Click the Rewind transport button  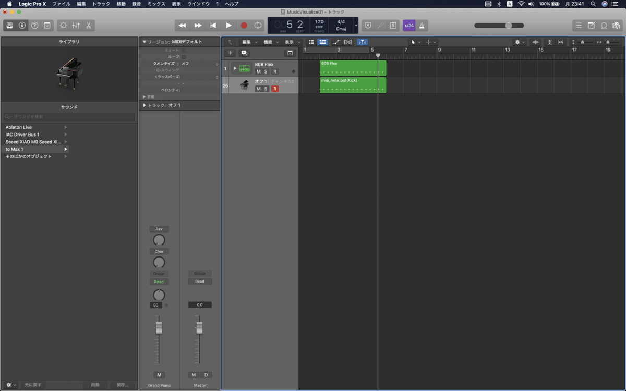click(x=182, y=25)
